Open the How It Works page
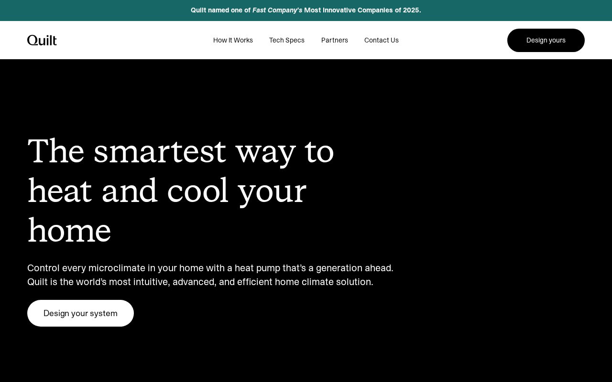 tap(233, 40)
